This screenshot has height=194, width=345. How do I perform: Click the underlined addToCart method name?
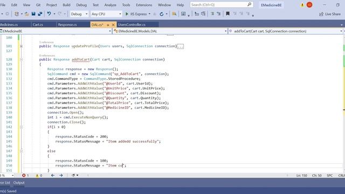click(x=80, y=59)
